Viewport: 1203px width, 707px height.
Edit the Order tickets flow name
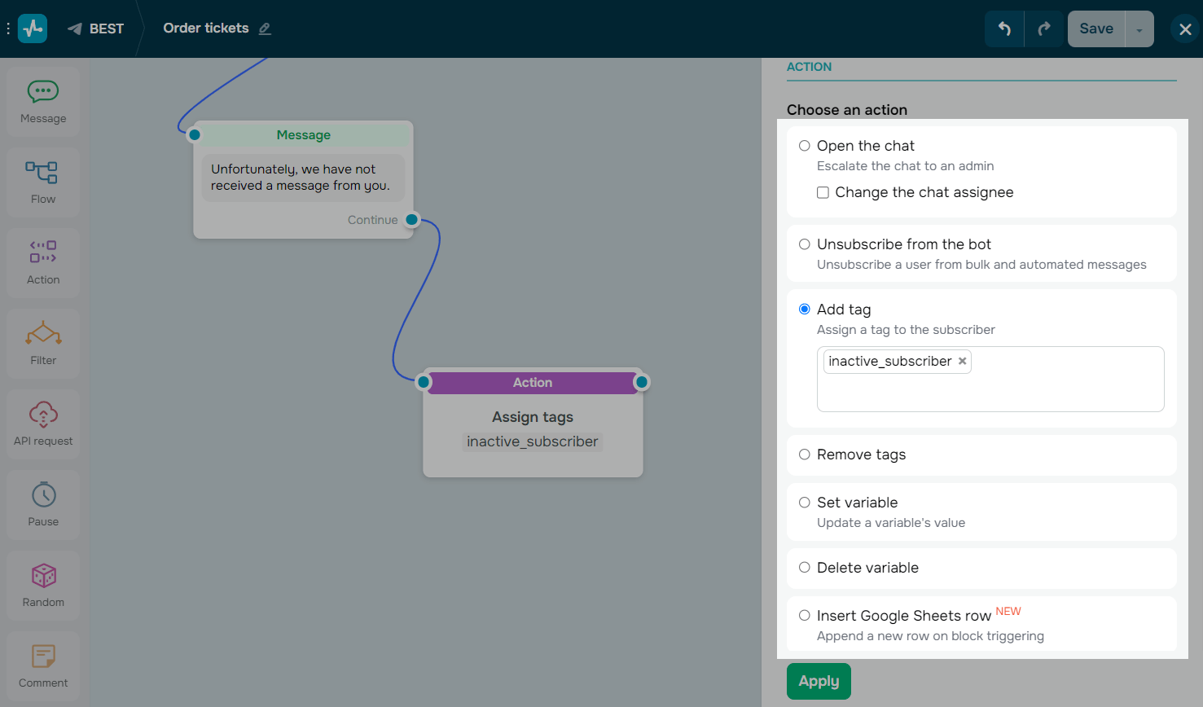[x=265, y=29]
